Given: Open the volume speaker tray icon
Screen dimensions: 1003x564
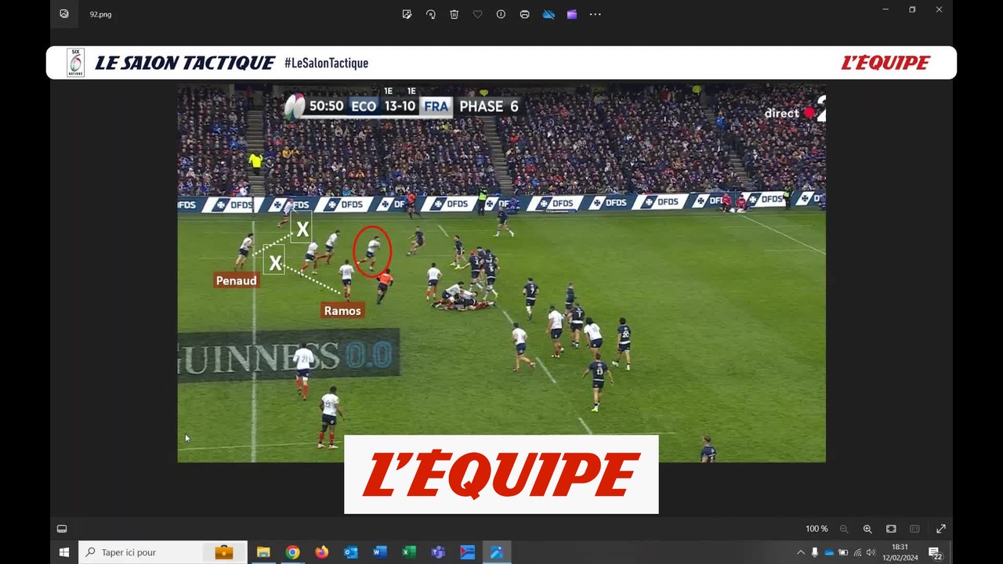Looking at the screenshot, I should 871,552.
